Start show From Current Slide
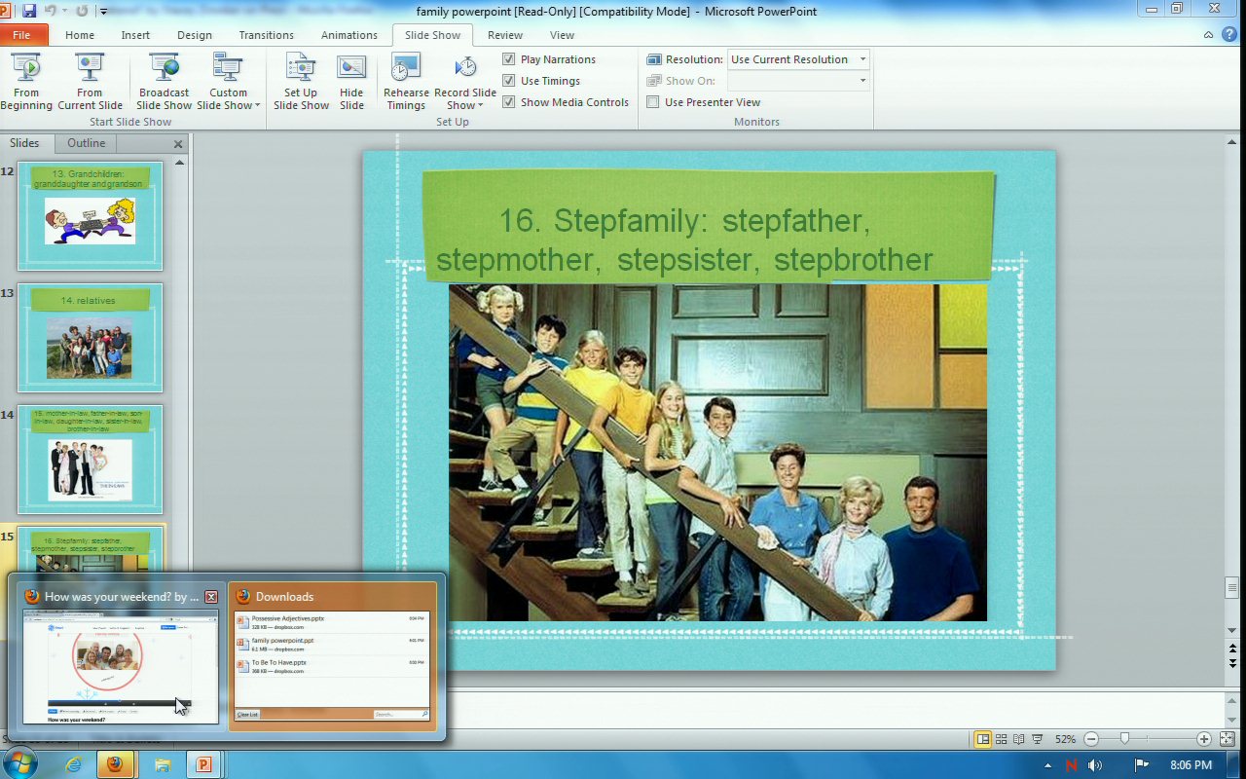 [90, 82]
